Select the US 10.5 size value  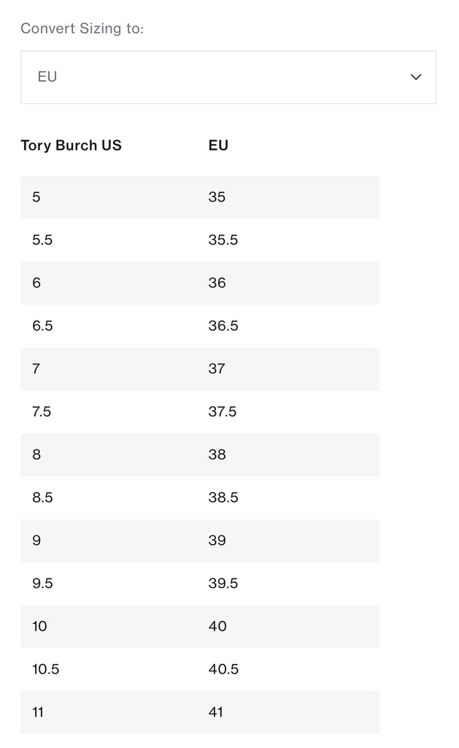tap(46, 669)
